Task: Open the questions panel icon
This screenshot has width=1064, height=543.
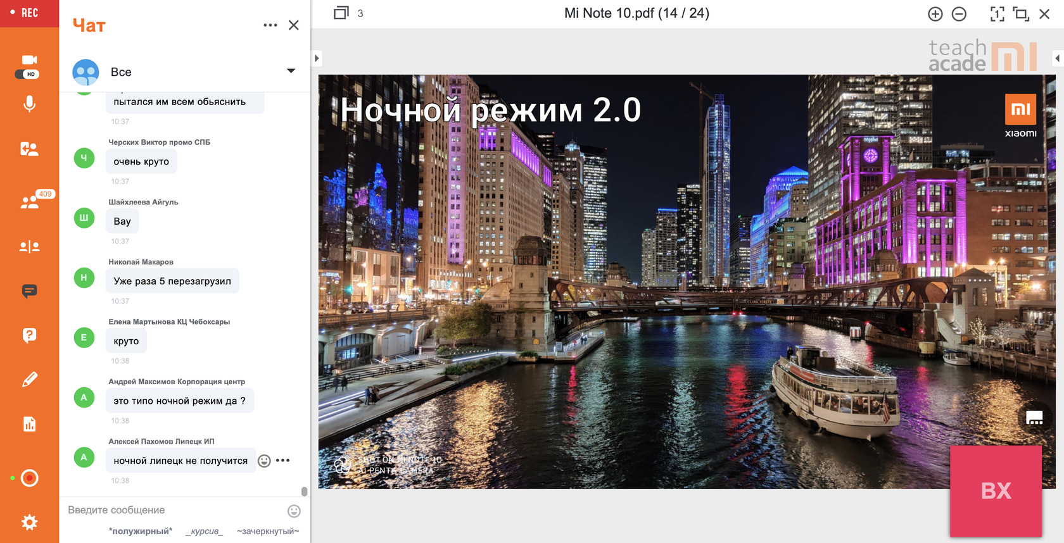Action: pos(29,335)
